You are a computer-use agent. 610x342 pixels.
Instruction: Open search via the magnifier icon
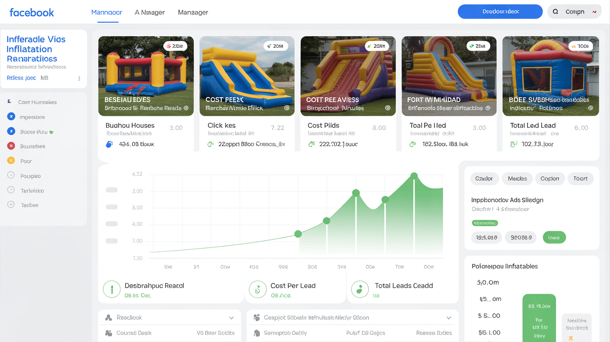[x=556, y=11]
